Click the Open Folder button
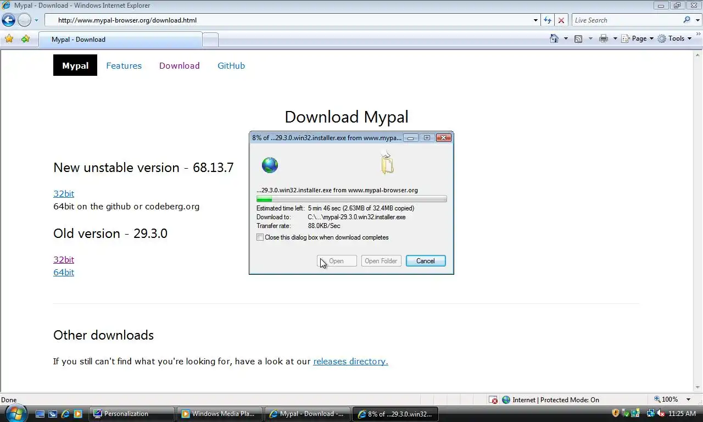Viewport: 703px width, 422px height. click(x=381, y=261)
